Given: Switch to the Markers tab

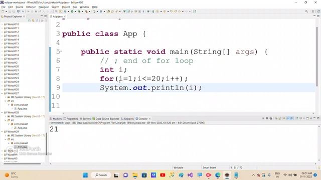Looking at the screenshot, I should click(56, 119).
